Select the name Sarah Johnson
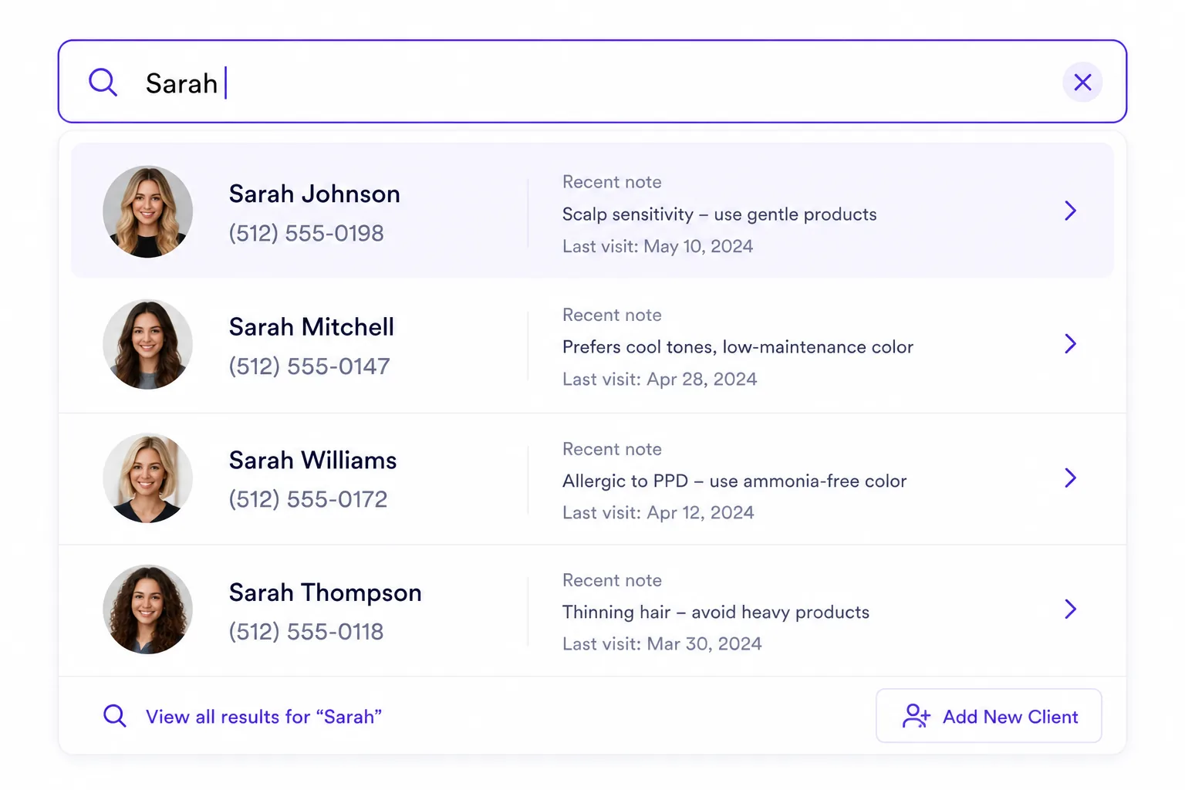The image size is (1185, 790). tap(314, 194)
